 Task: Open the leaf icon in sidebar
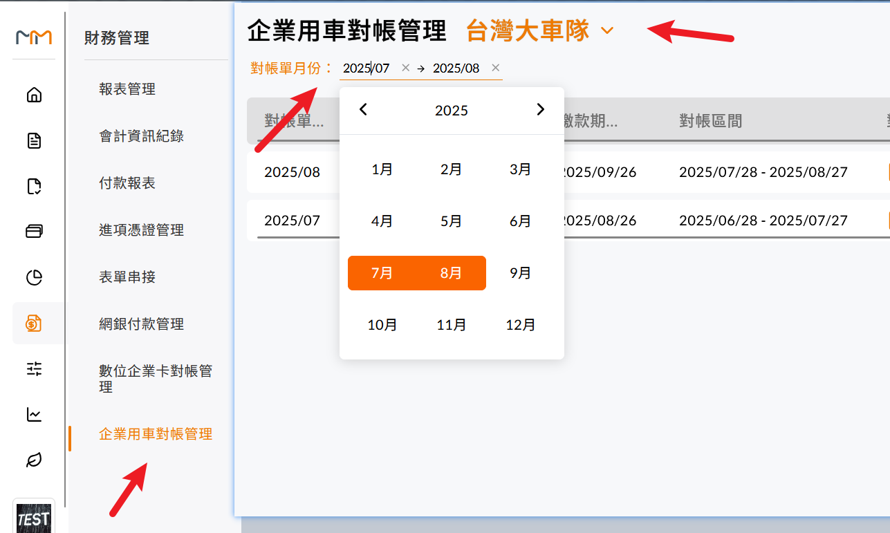pos(34,460)
